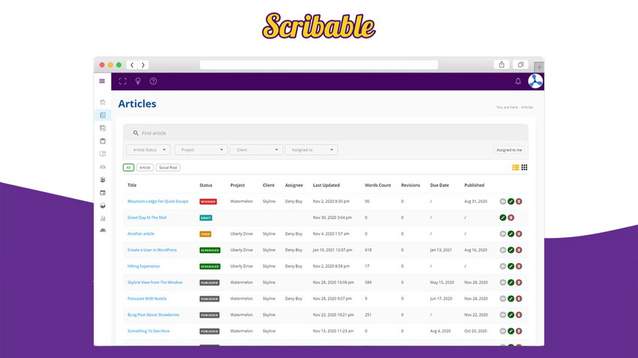View the Mountain Lodge For Quick Escape article
This screenshot has width=638, height=358.
[503, 201]
